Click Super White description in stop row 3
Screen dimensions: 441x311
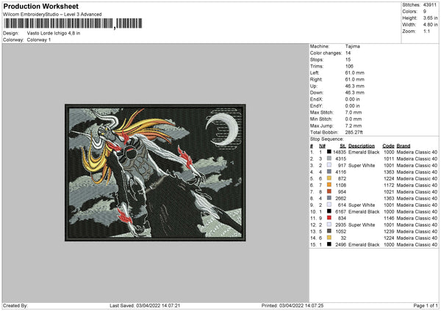pos(362,165)
